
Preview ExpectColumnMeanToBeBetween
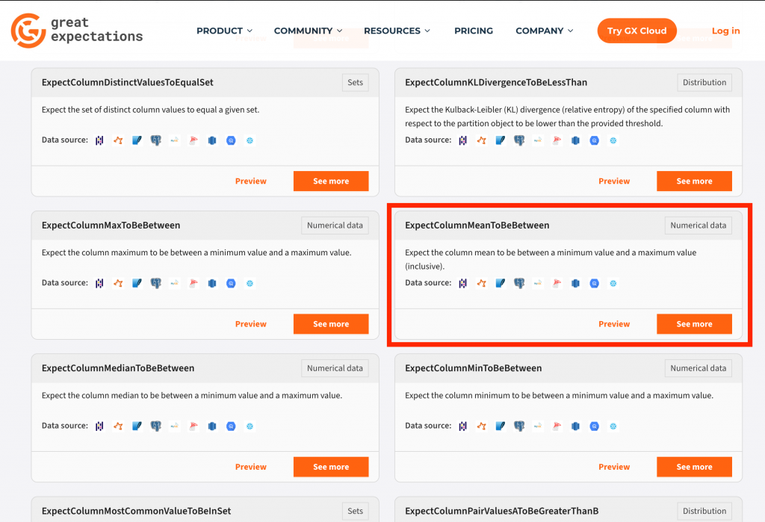(x=614, y=324)
